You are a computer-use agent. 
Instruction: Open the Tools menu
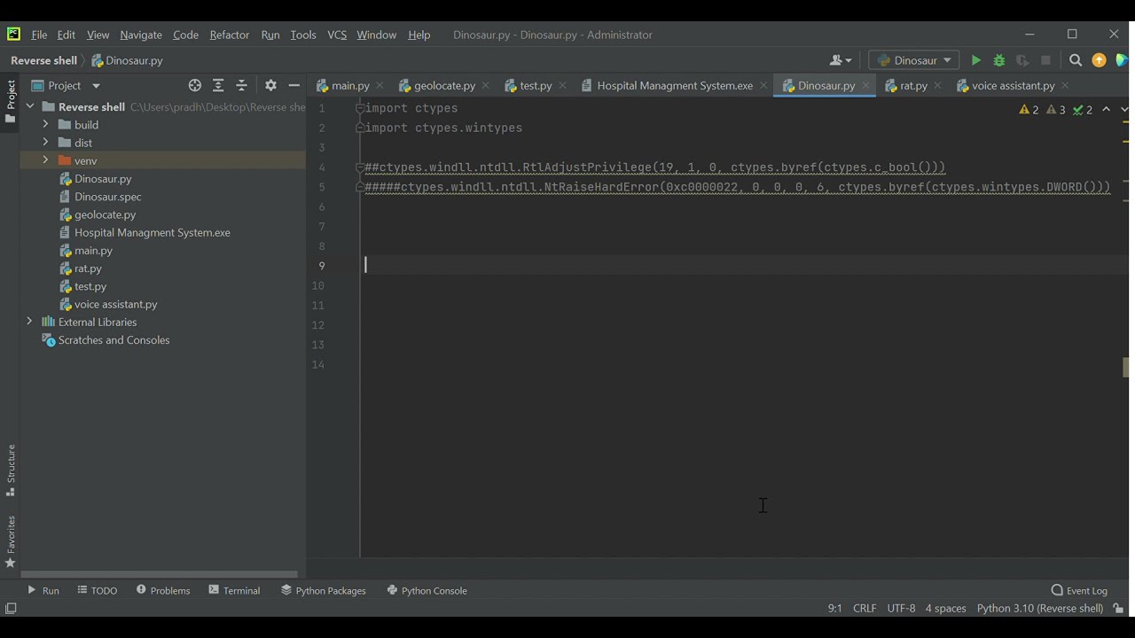303,35
